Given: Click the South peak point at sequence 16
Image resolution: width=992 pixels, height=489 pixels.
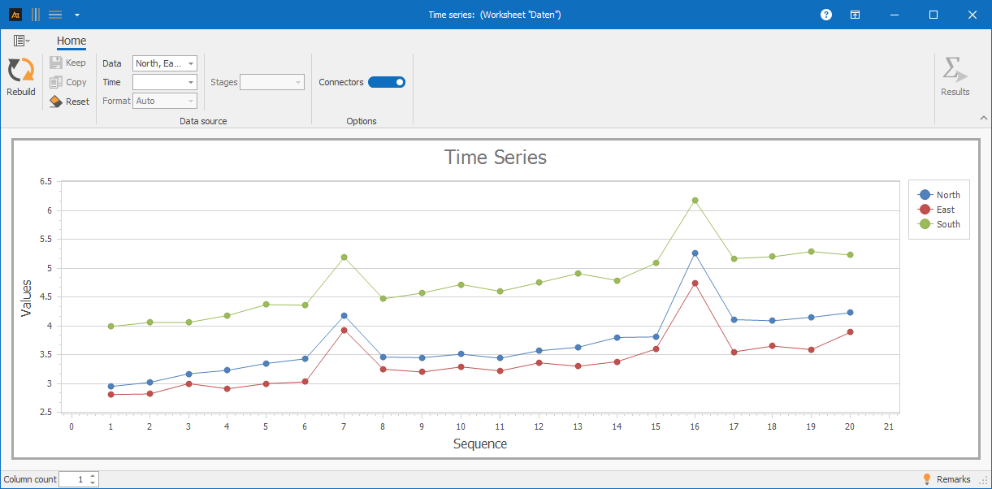Looking at the screenshot, I should [x=695, y=201].
